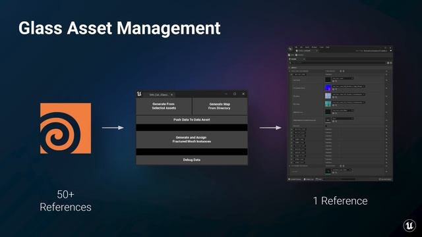Open the File menu in data asset editor
The height and width of the screenshot is (237, 422).
click(296, 47)
